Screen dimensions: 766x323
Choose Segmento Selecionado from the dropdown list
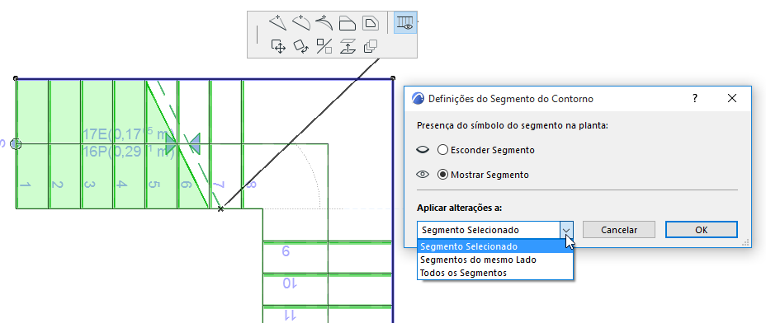click(495, 246)
